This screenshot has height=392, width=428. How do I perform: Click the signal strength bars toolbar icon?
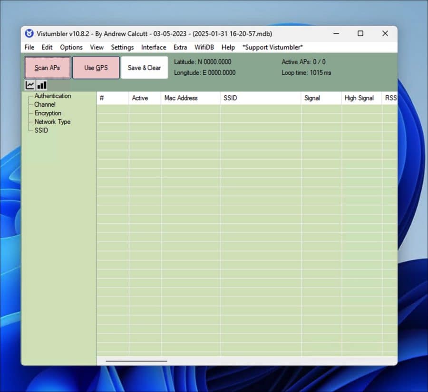[x=41, y=85]
